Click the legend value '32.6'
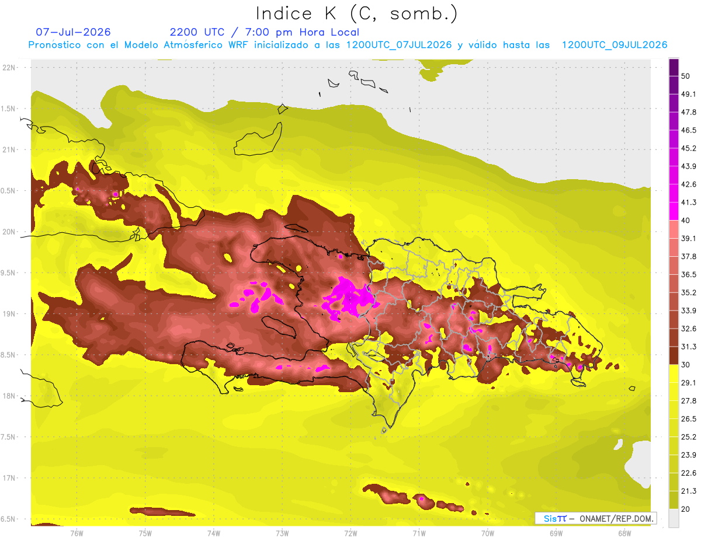This screenshot has width=701, height=541. click(689, 329)
